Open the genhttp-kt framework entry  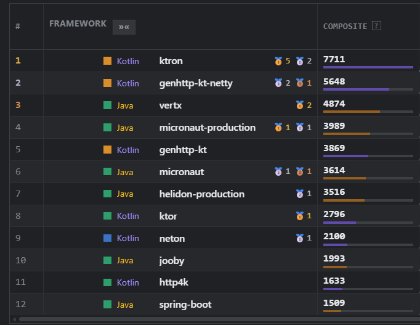[x=183, y=150]
